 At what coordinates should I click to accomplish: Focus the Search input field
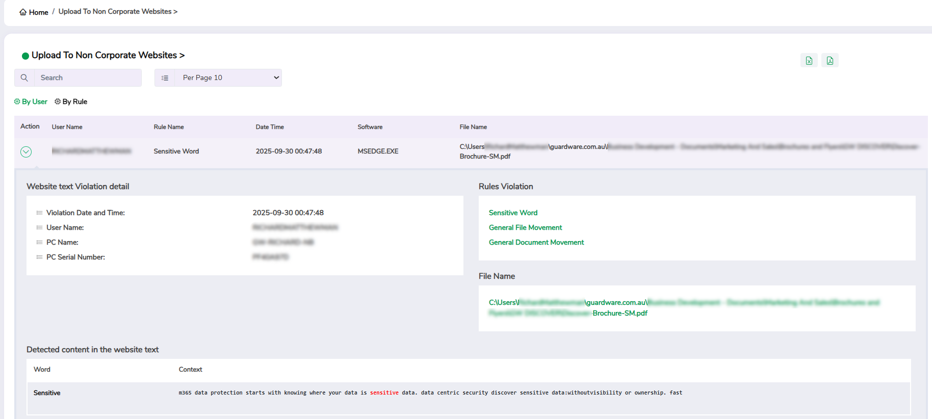[x=88, y=78]
